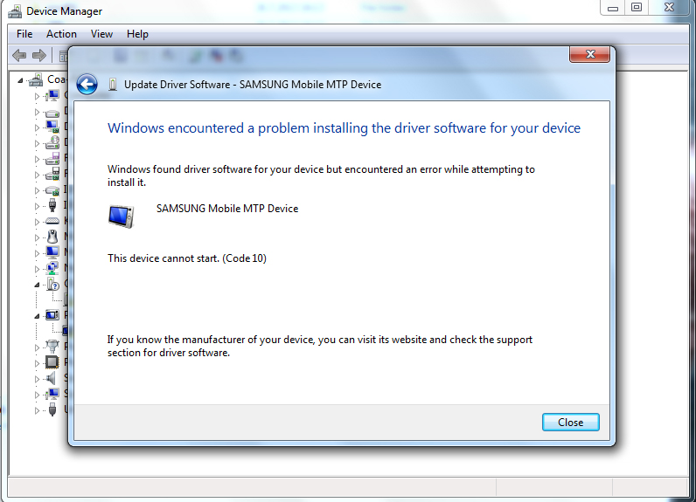Expand the Sound speaker node arrow
696x502 pixels.
click(x=38, y=379)
